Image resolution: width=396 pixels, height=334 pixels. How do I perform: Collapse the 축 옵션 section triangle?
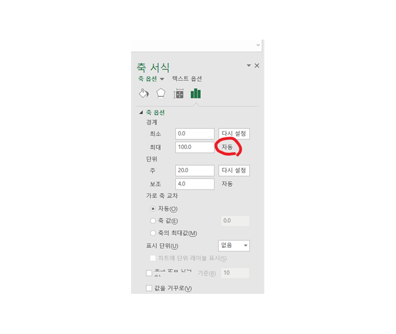tap(141, 112)
